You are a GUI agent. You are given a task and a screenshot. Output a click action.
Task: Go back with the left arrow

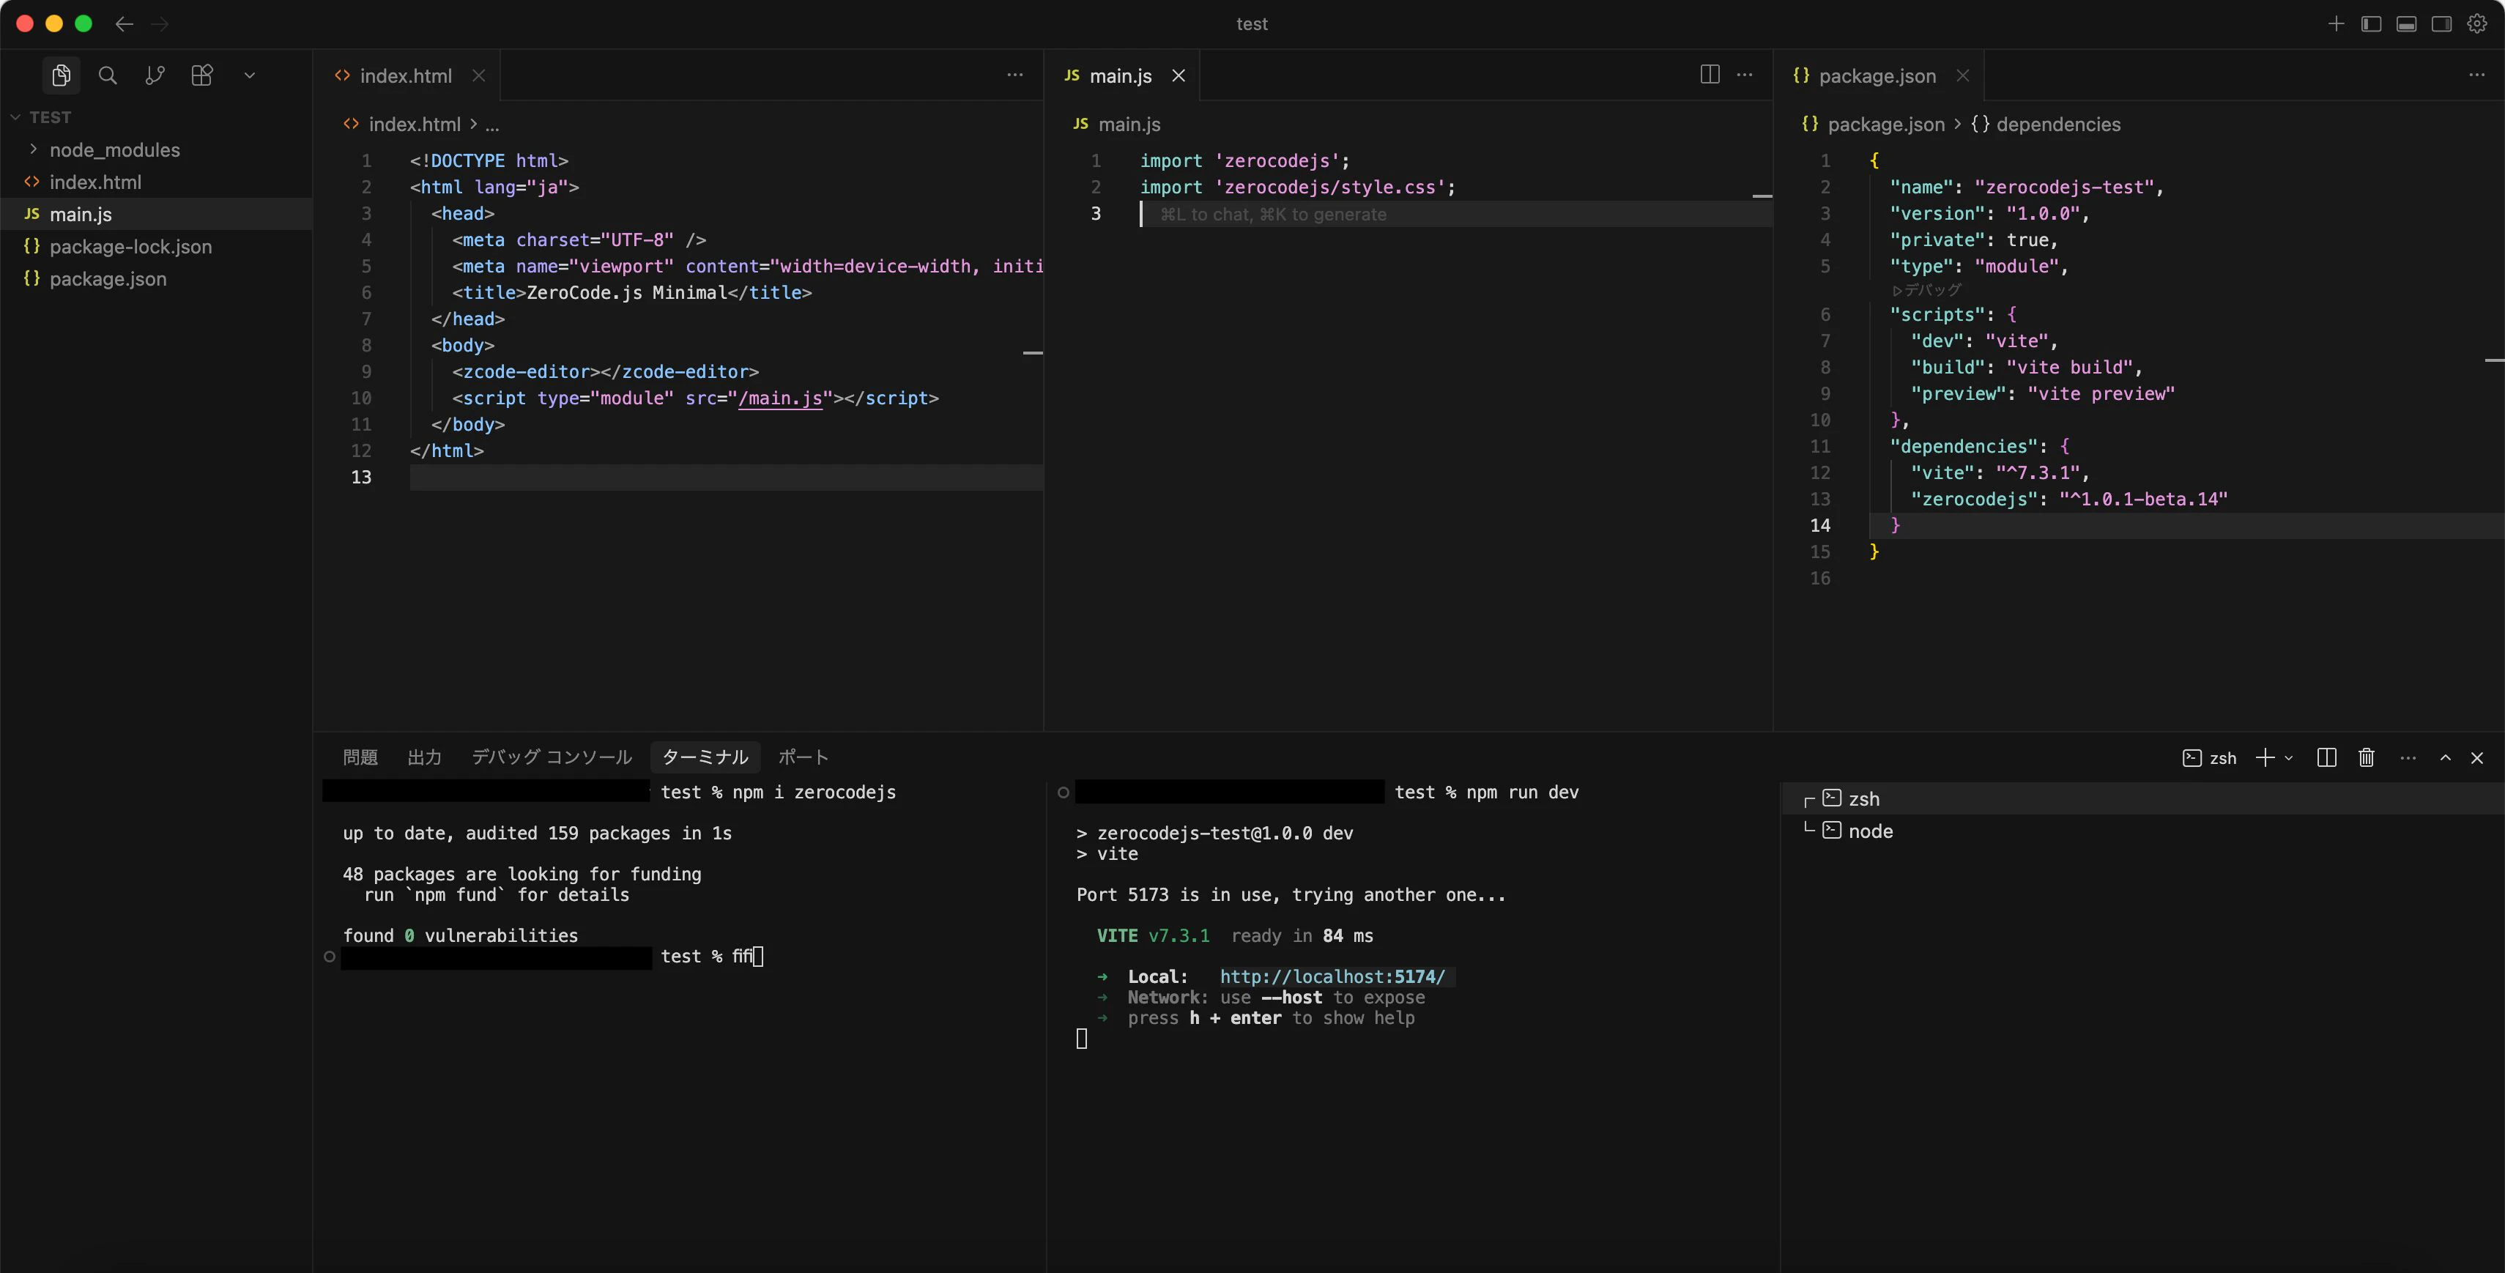click(125, 23)
